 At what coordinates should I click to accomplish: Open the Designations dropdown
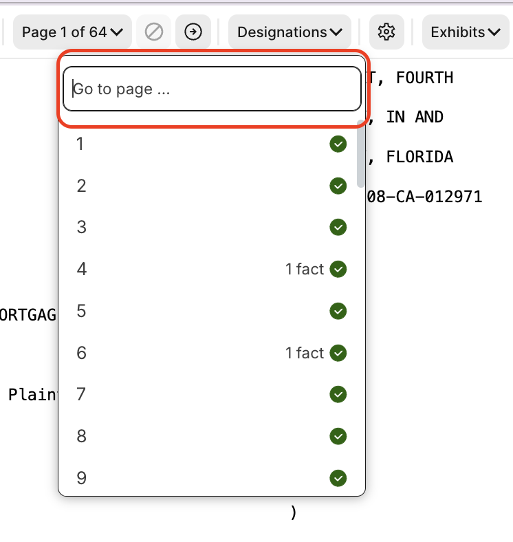pos(290,32)
